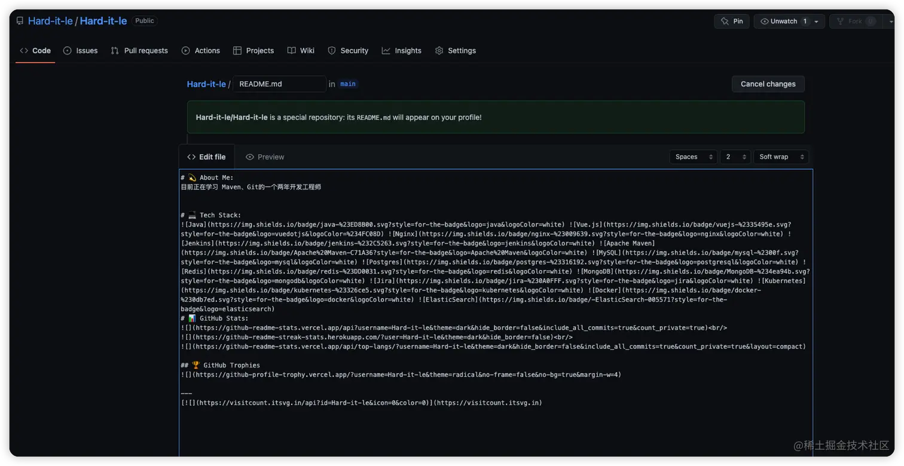Click the README.md filename input field
904x466 pixels.
click(x=279, y=84)
